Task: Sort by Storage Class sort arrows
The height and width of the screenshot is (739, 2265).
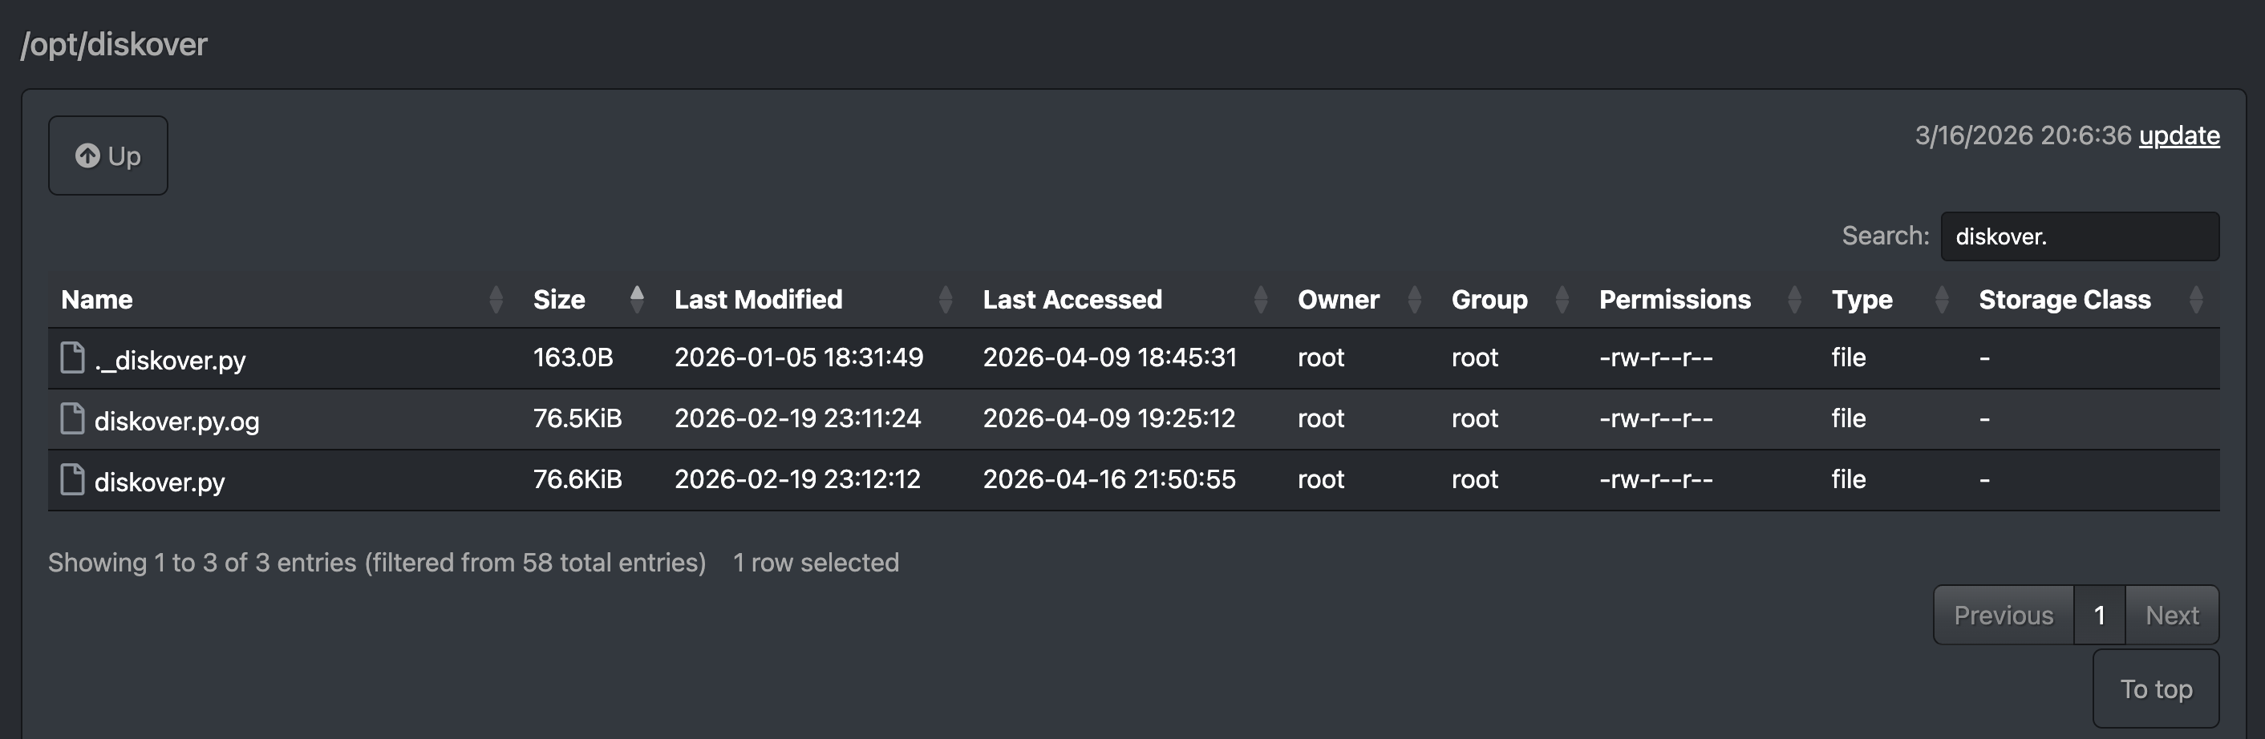Action: coord(2195,300)
